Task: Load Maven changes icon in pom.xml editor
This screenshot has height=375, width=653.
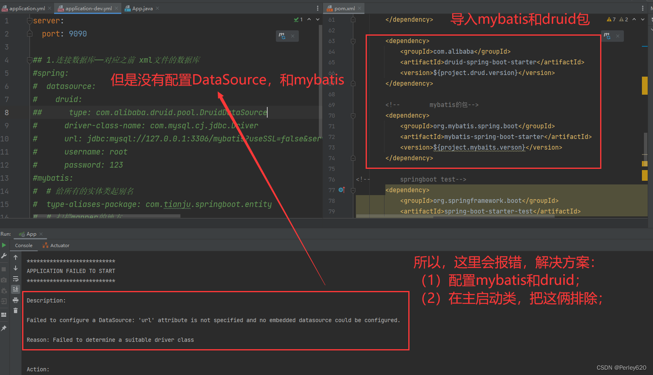Action: pyautogui.click(x=607, y=36)
